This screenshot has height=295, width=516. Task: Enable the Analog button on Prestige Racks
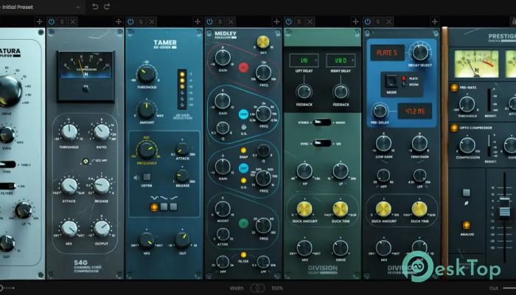[x=466, y=224]
